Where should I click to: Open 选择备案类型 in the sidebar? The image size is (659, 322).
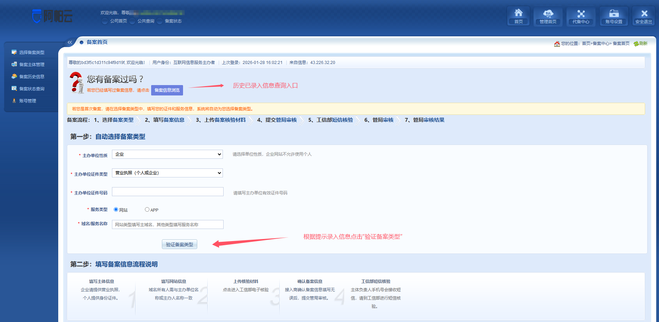tap(32, 53)
